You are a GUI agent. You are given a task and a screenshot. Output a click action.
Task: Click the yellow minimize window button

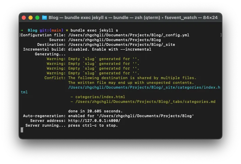(x=31, y=18)
